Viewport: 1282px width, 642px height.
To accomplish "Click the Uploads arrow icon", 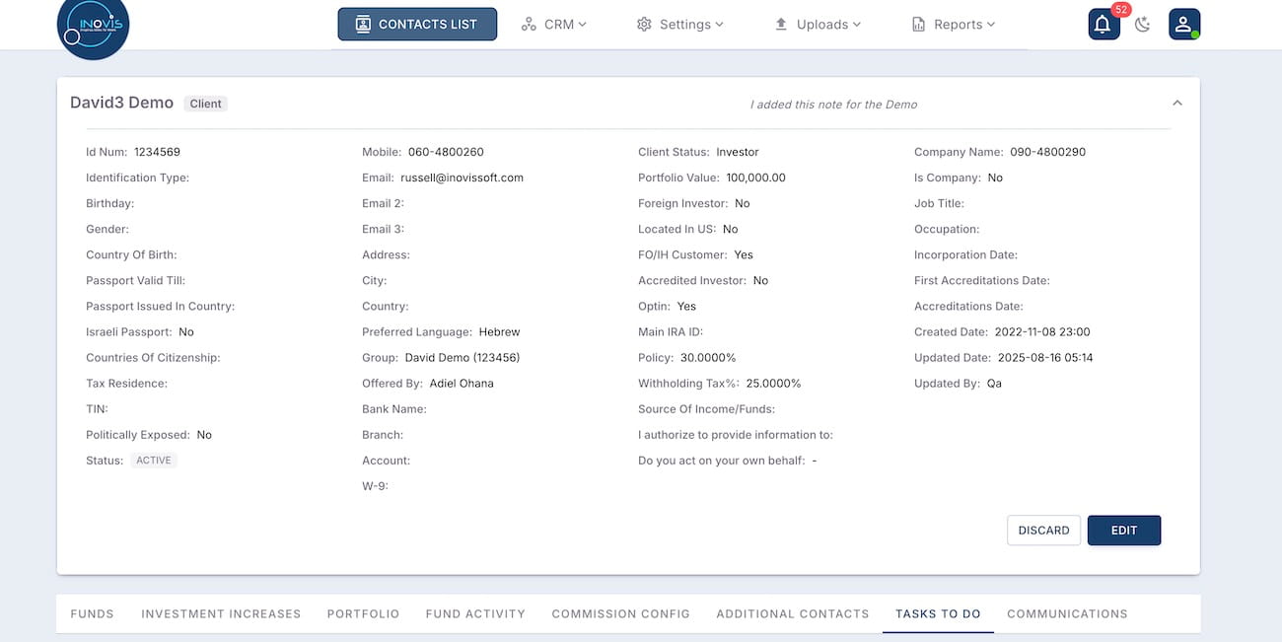I will 781,25.
